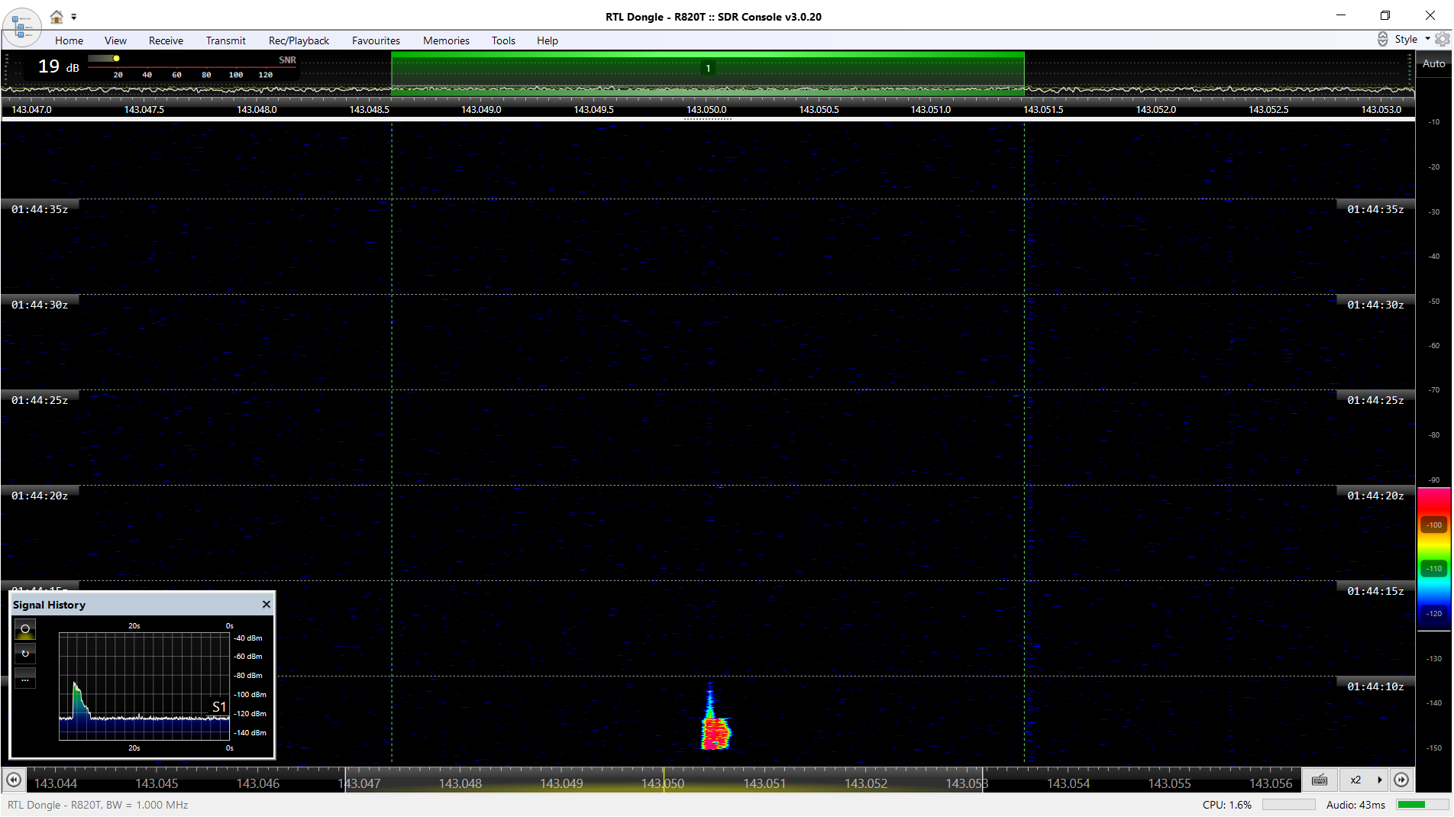Click the Home quick-access icon
Screen dimensions: 1454x817
point(57,16)
